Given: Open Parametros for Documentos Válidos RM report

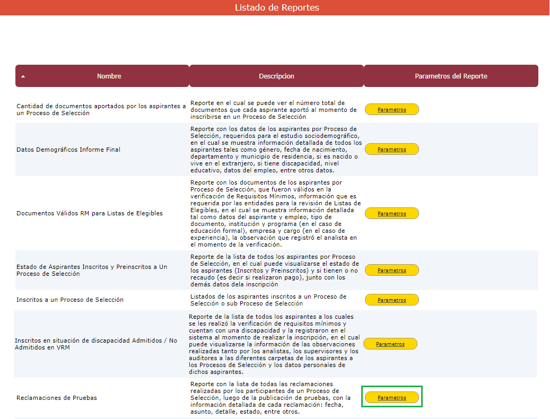Looking at the screenshot, I should 392,213.
